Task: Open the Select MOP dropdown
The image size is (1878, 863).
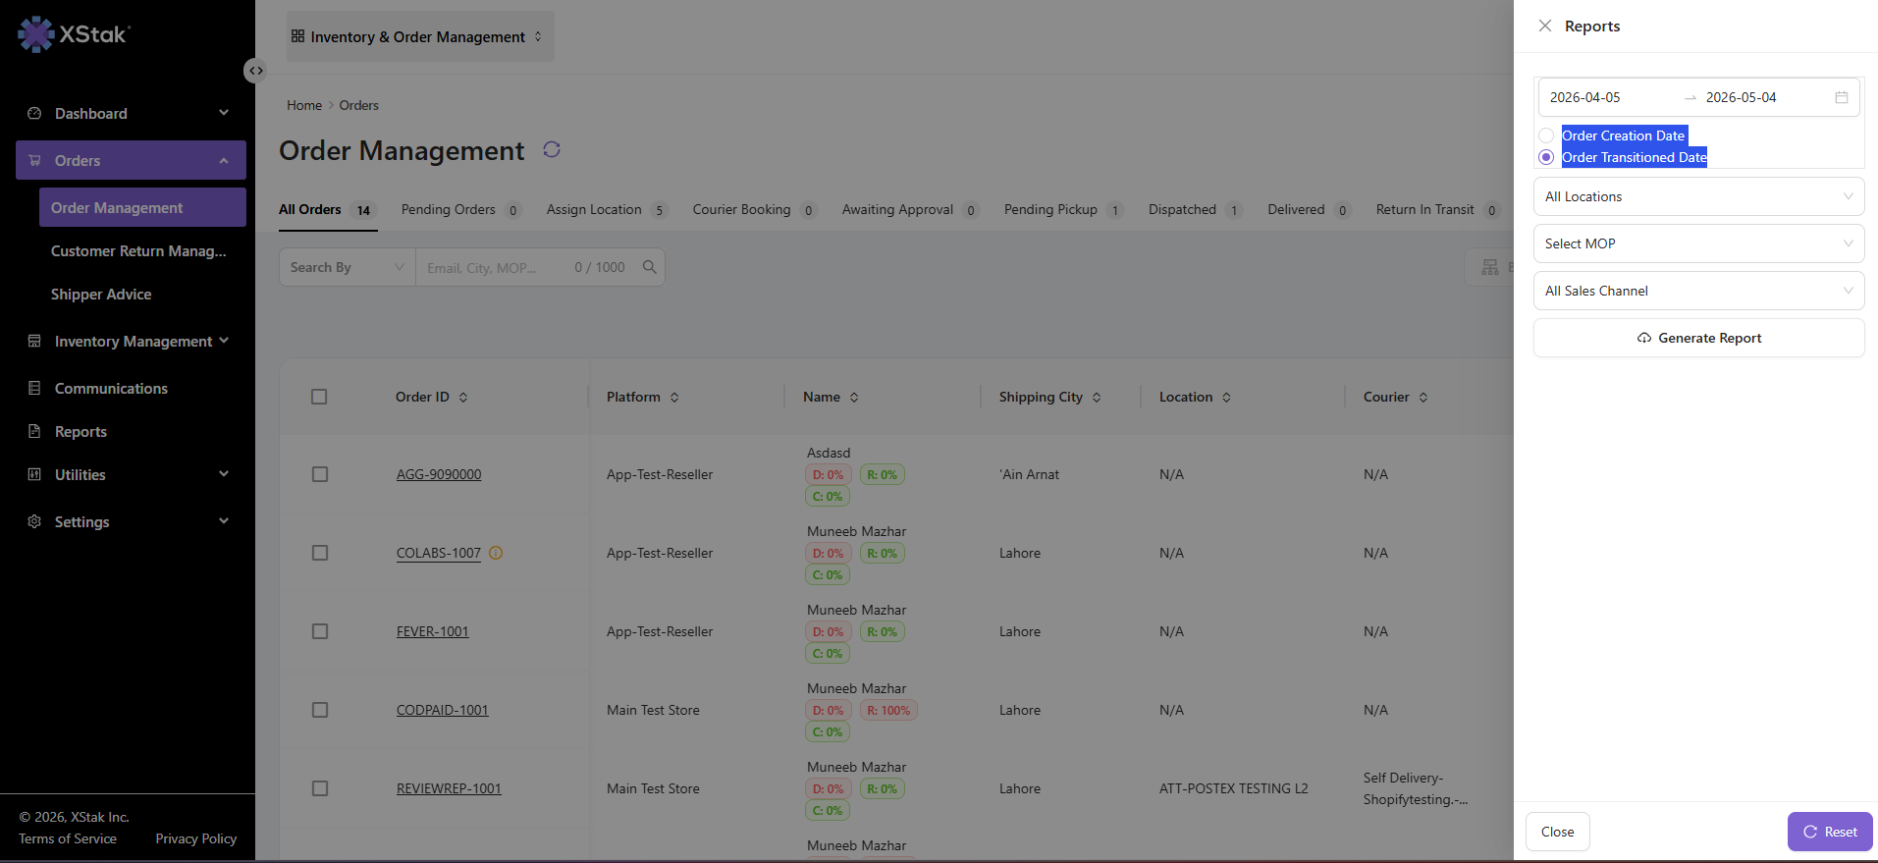Action: point(1698,243)
